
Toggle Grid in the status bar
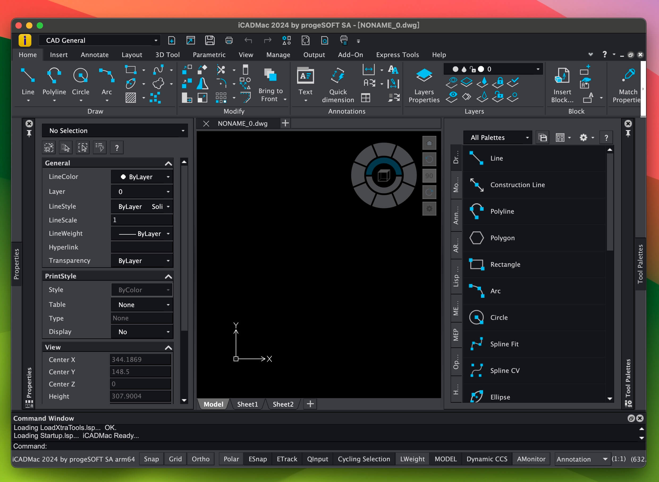(175, 459)
